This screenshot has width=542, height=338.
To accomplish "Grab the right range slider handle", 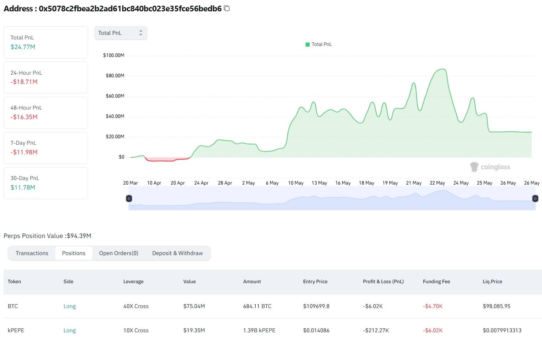I will (x=535, y=199).
